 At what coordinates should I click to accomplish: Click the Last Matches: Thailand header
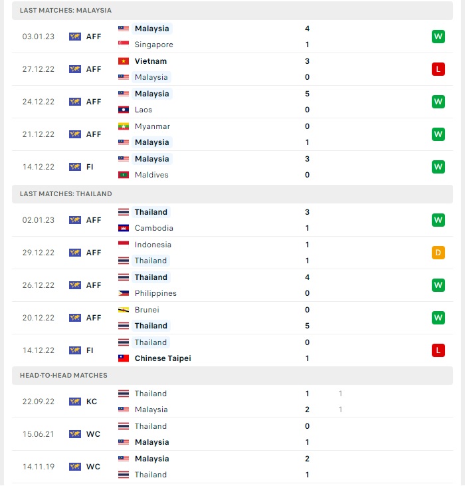coord(232,194)
